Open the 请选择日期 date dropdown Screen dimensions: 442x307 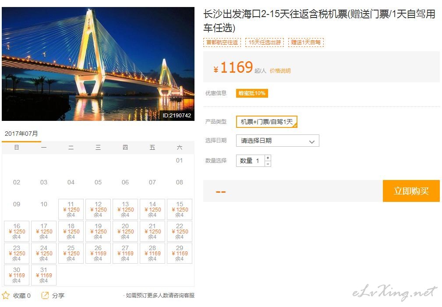pyautogui.click(x=277, y=141)
